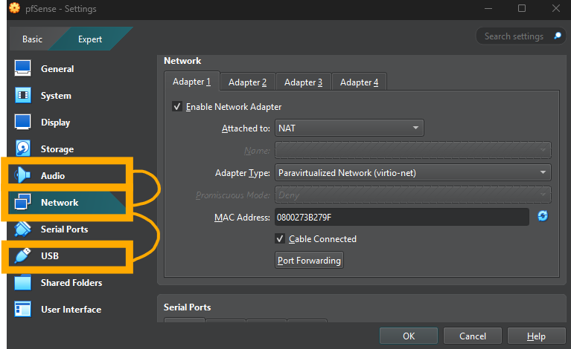Click the disabled Name combo box
Screen dimensions: 571x349
coord(413,150)
